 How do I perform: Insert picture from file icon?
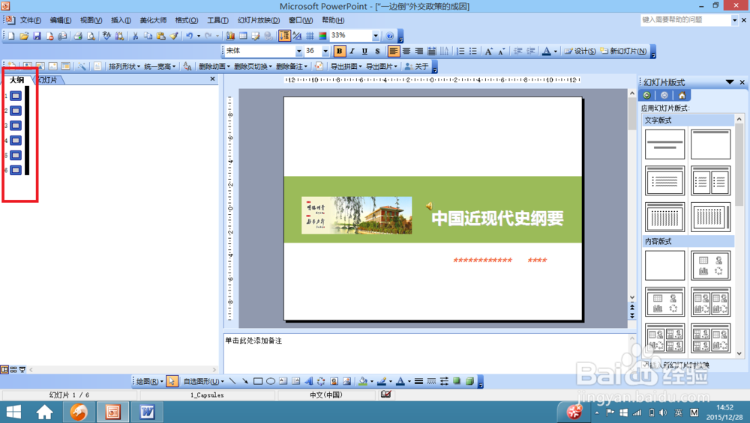pos(346,381)
